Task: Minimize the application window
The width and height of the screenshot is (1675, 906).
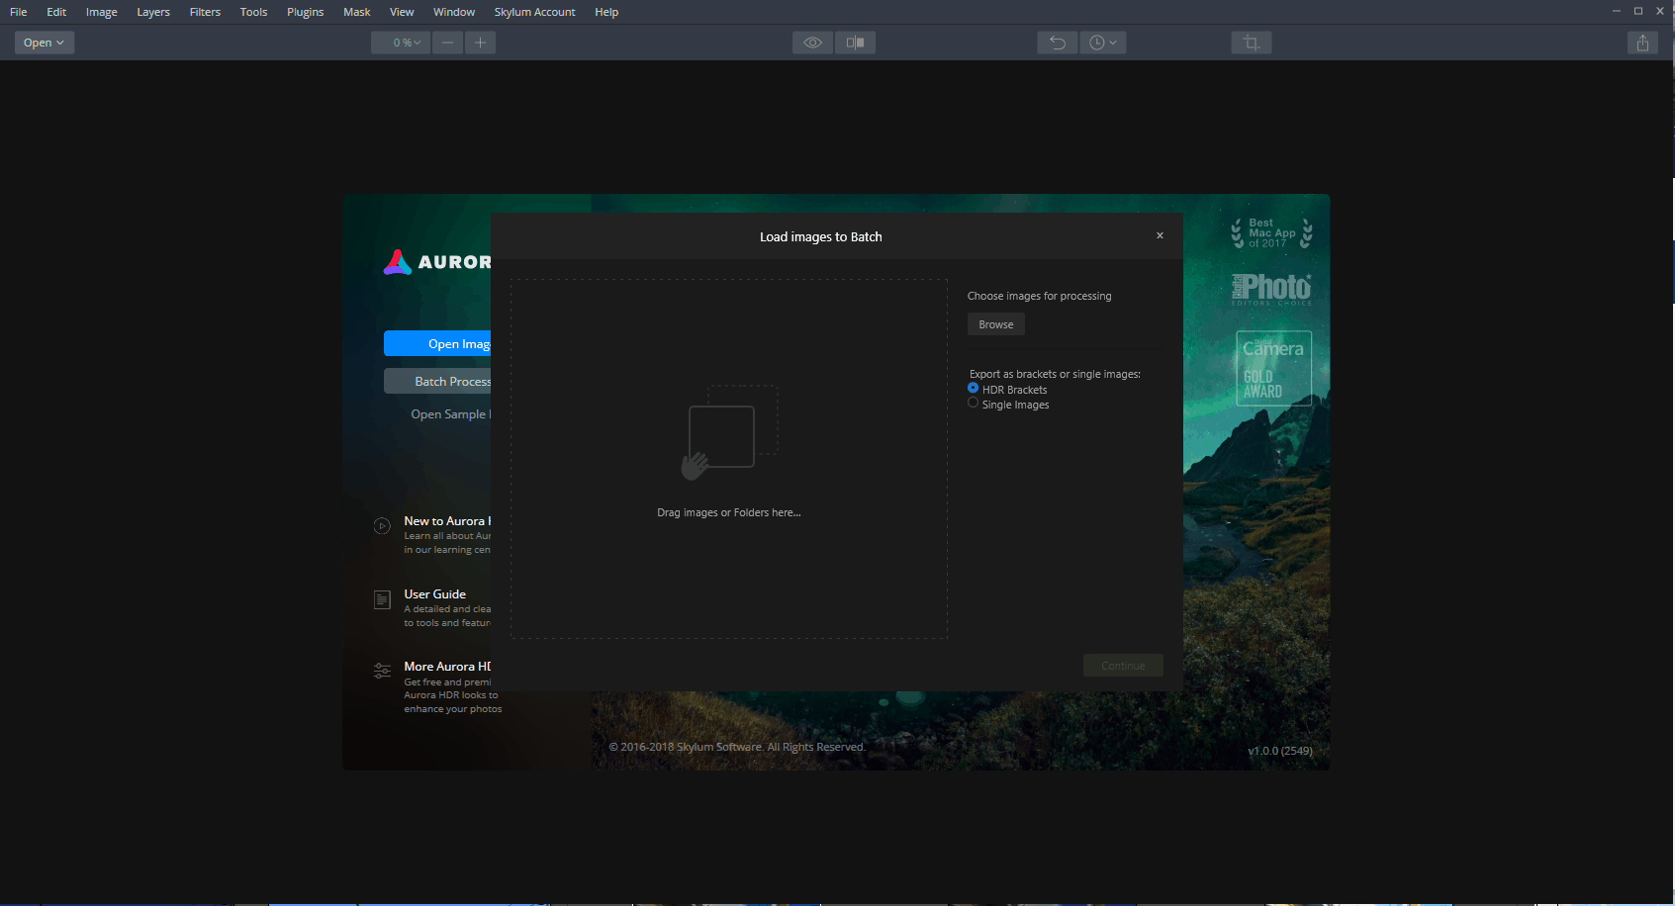Action: point(1617,11)
